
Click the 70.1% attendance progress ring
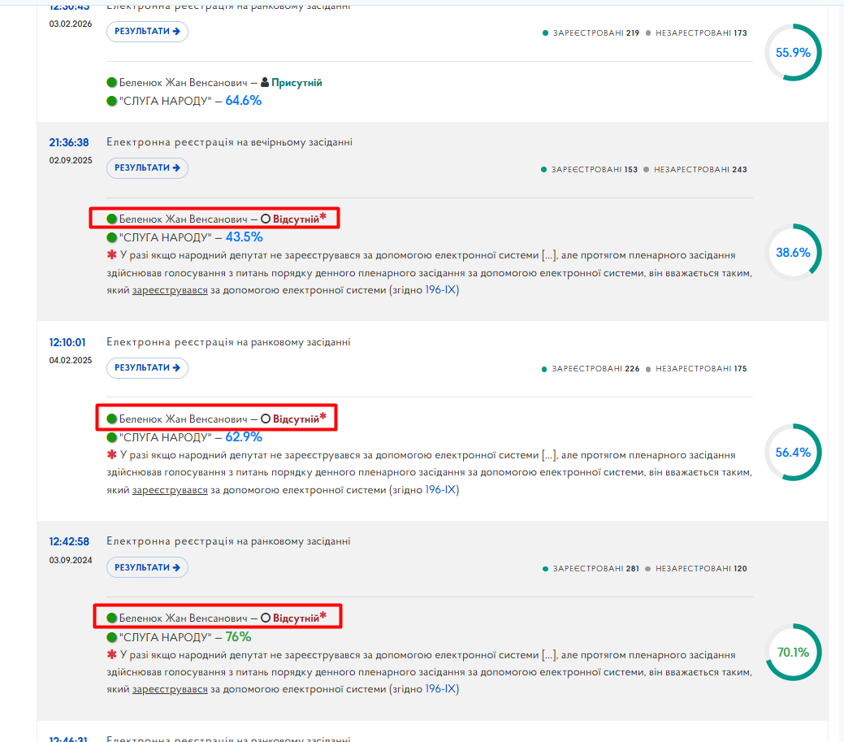click(x=793, y=652)
